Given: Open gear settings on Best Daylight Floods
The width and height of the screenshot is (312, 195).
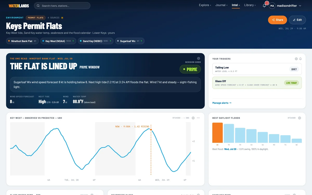Looking at the screenshot, I should [300, 118].
